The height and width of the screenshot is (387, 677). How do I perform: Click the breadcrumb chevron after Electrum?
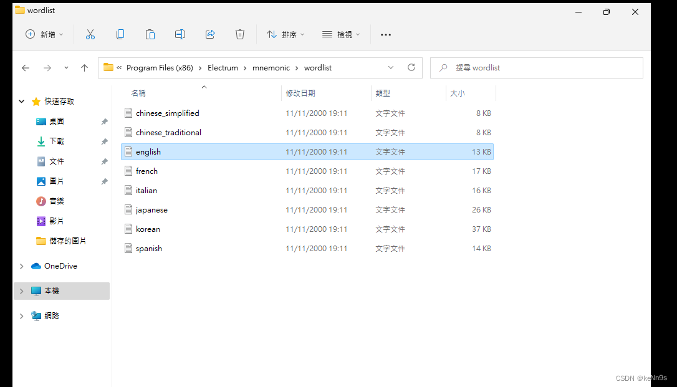coord(245,68)
